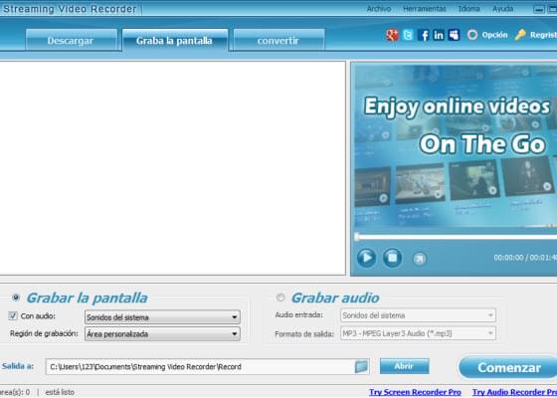Open the Región de grabación dropdown
Image resolution: width=557 pixels, height=398 pixels.
(162, 333)
